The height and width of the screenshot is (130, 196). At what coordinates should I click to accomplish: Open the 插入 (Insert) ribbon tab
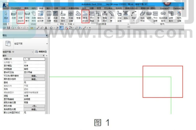(48, 8)
